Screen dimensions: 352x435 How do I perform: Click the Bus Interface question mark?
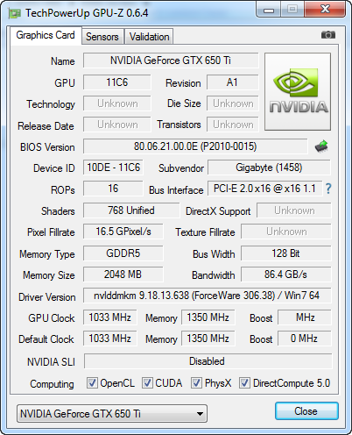(328, 189)
